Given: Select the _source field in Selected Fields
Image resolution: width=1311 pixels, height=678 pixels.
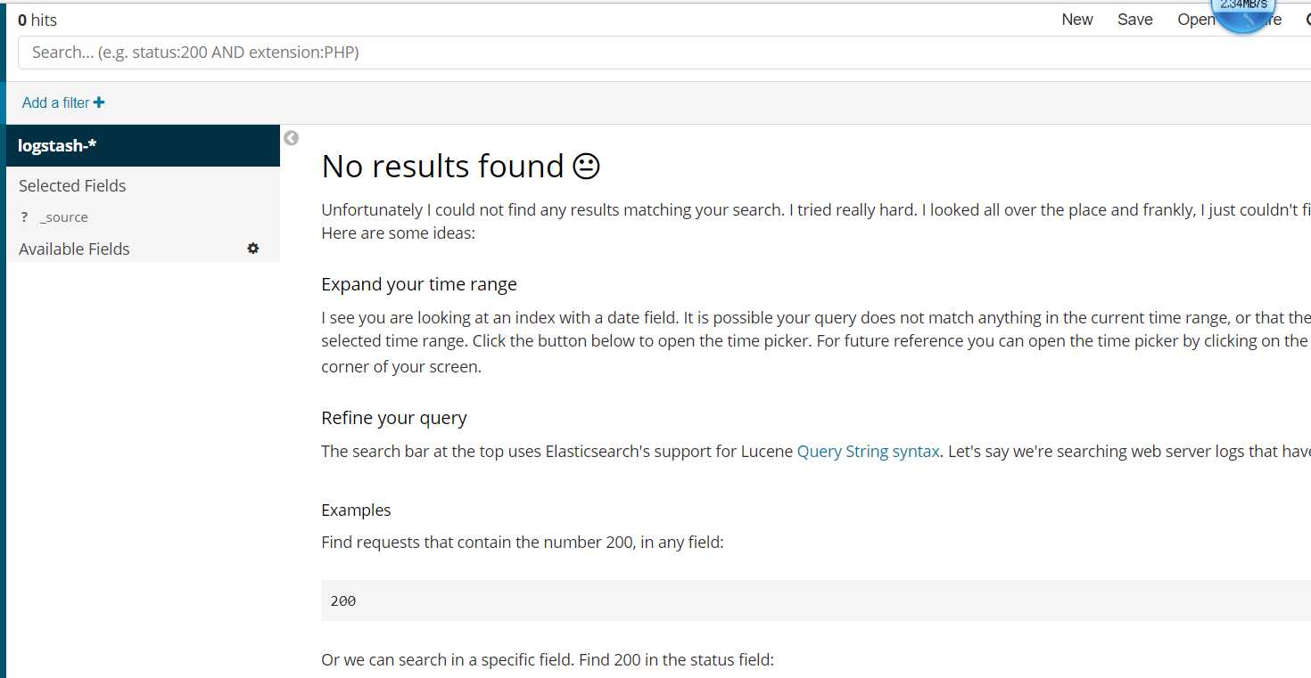Looking at the screenshot, I should [64, 217].
